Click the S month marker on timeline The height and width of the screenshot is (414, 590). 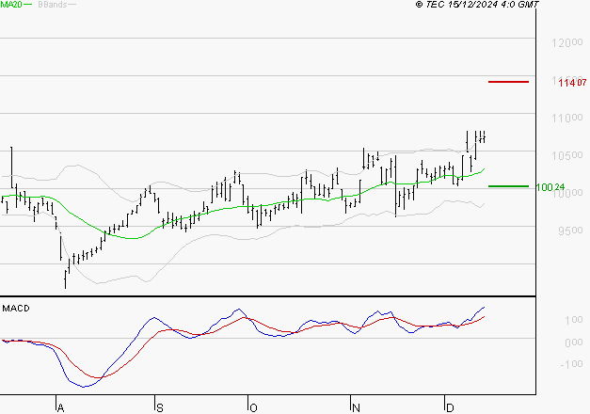coord(160,407)
